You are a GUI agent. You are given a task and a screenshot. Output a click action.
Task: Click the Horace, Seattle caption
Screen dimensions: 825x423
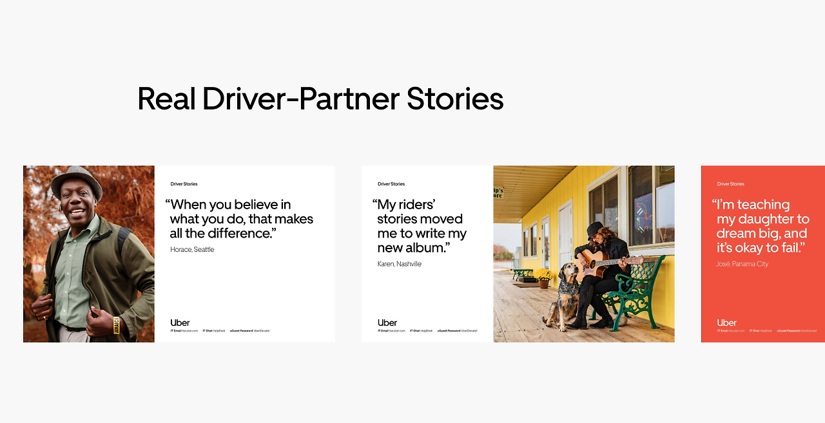[192, 249]
